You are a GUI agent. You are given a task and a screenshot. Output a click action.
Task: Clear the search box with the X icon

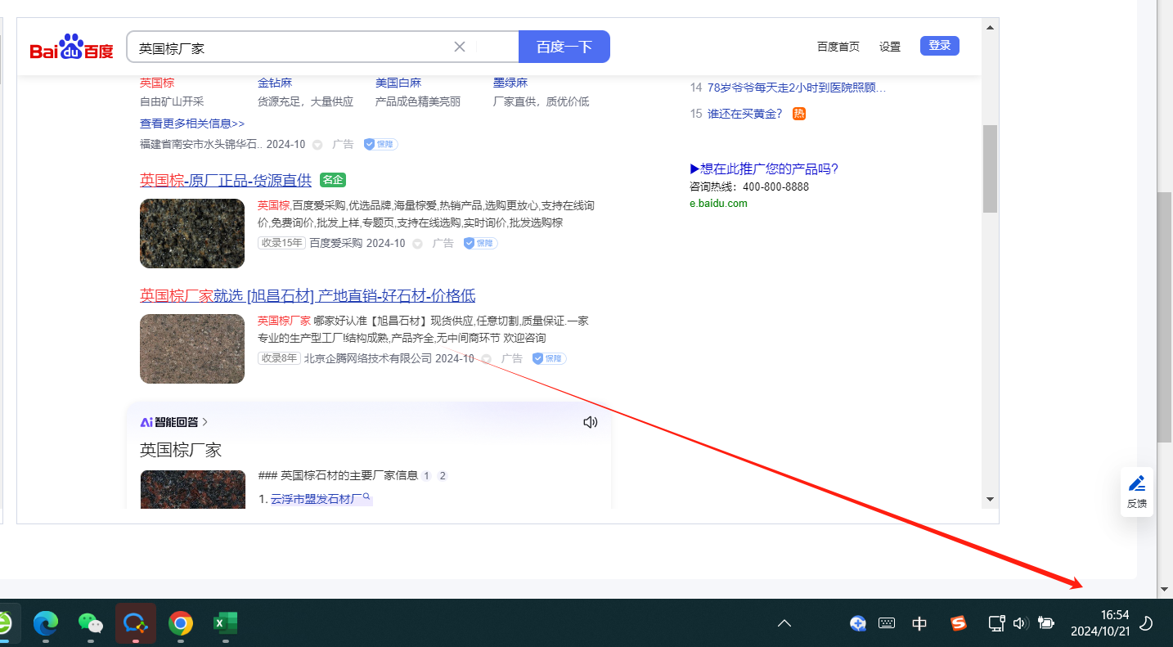click(x=460, y=47)
